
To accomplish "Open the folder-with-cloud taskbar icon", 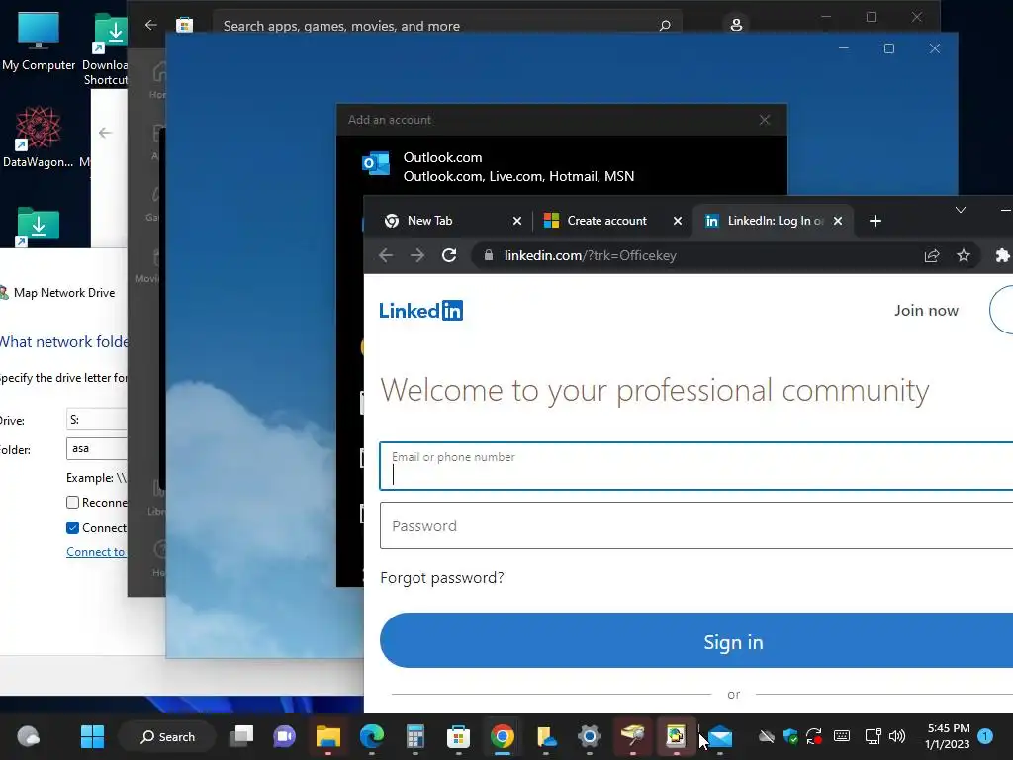I will tap(546, 736).
